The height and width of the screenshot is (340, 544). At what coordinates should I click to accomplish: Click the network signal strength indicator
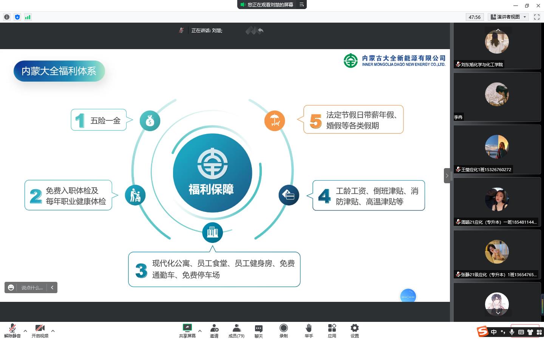tap(28, 17)
